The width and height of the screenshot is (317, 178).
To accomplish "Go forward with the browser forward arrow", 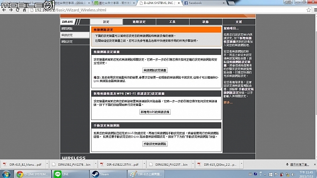I will (x=11, y=10).
